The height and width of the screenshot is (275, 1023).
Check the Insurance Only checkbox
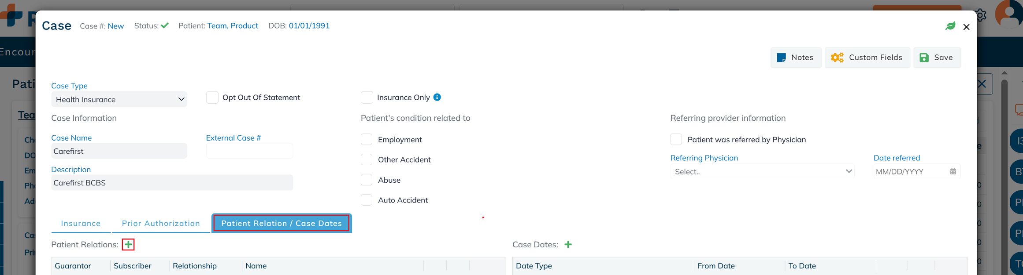pyautogui.click(x=367, y=98)
